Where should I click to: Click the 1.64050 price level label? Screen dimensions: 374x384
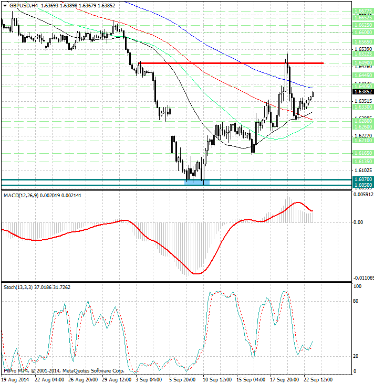(x=363, y=86)
